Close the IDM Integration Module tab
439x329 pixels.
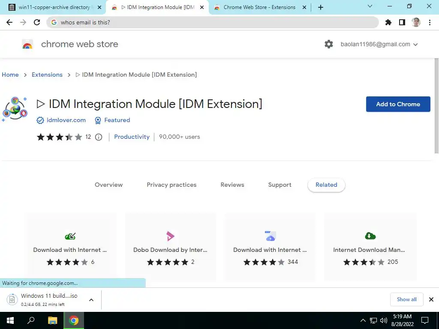(x=202, y=8)
